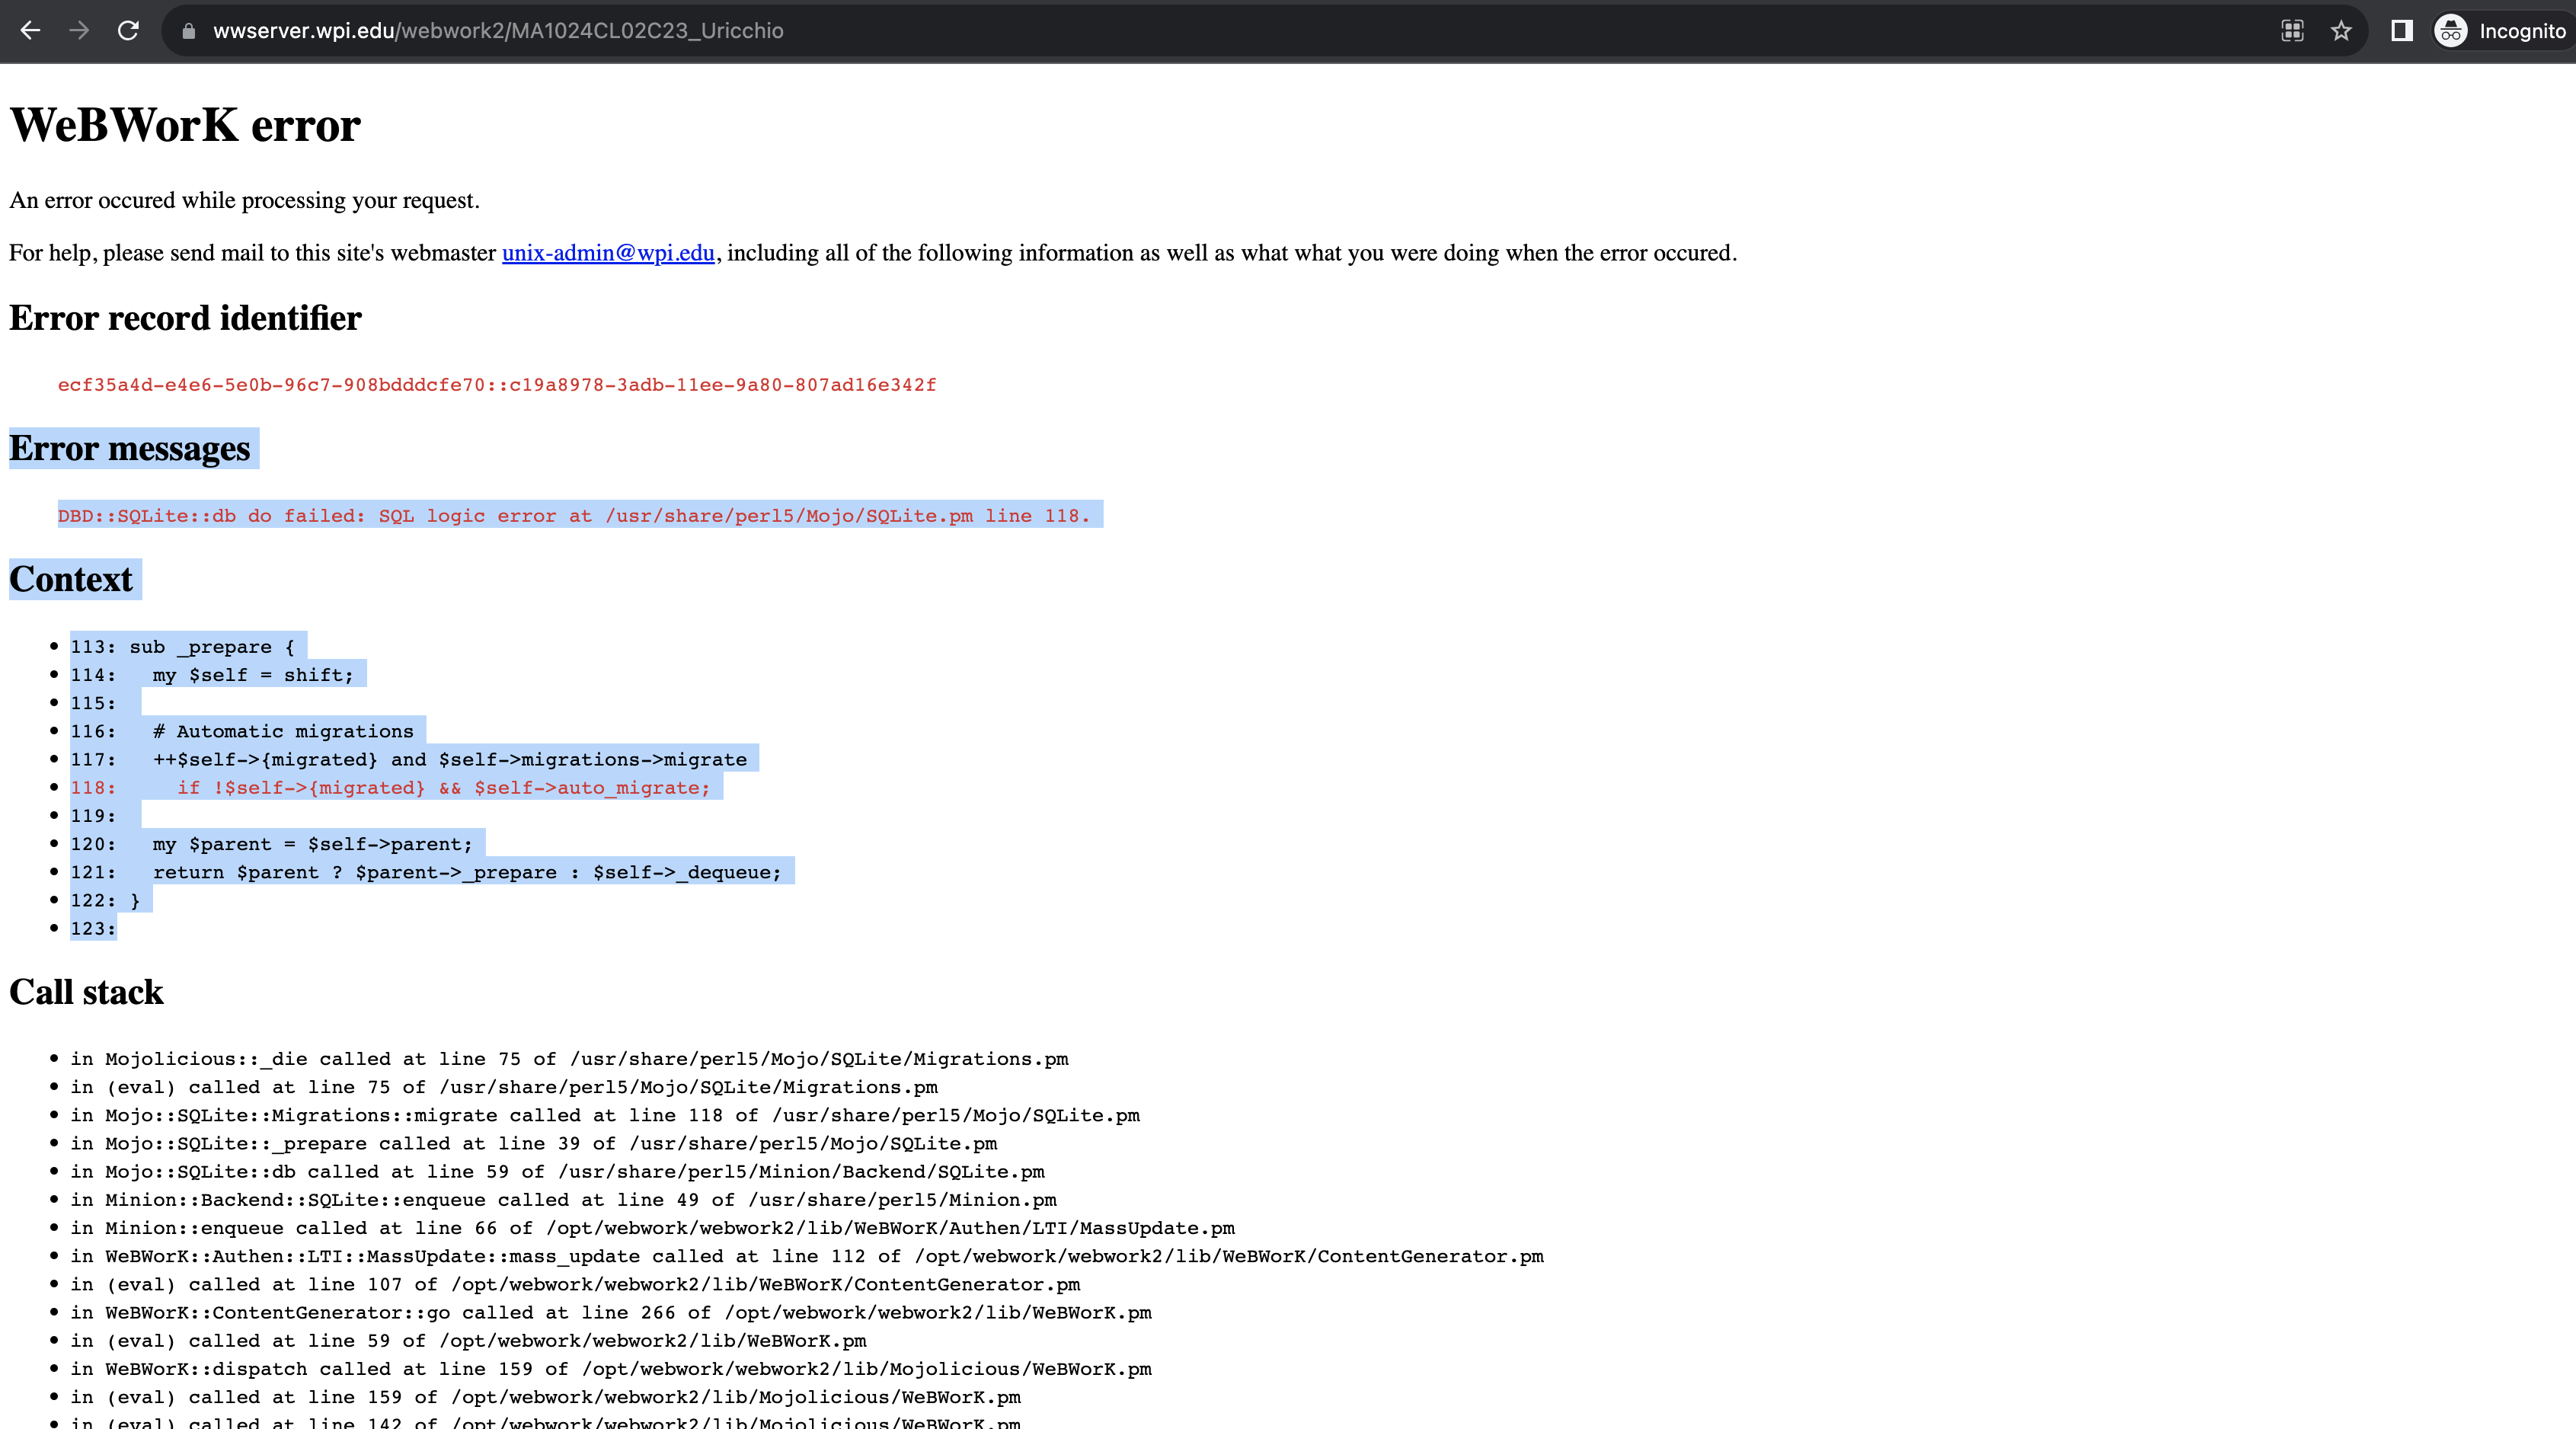Screen dimensions: 2576x1429
Task: Click the back navigation arrow
Action: coord(31,31)
